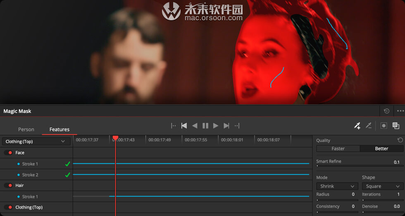Screen dimensions: 405x216
Task: Click the green checkmark on Face Stroke 1
Action: tap(68, 164)
